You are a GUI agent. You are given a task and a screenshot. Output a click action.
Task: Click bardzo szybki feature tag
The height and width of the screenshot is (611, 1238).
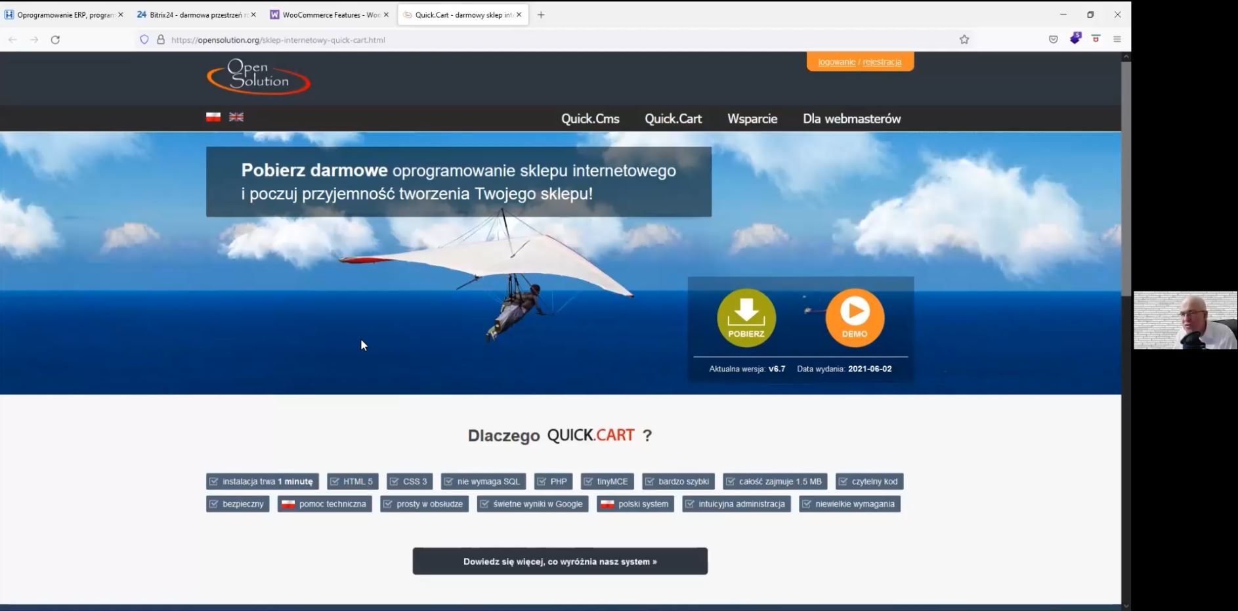[679, 482]
